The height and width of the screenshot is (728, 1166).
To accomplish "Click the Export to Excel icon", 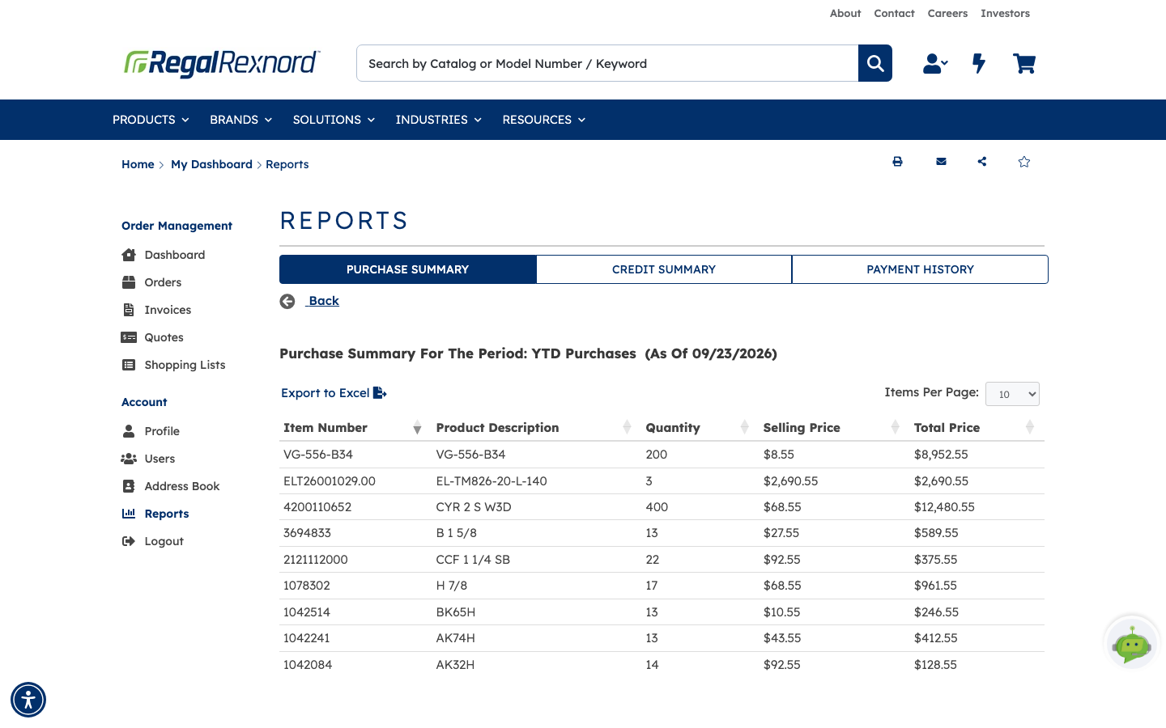I will (x=380, y=393).
